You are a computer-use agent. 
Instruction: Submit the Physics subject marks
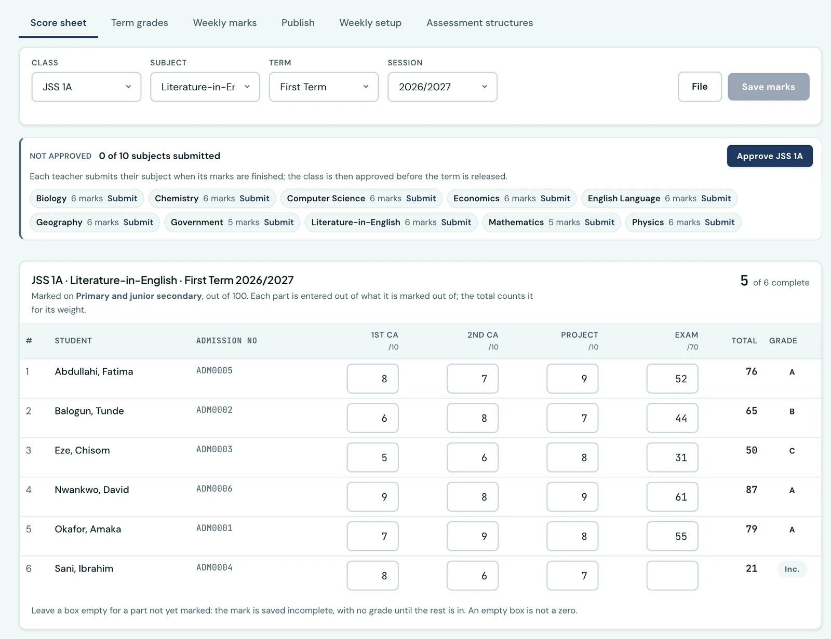(720, 223)
